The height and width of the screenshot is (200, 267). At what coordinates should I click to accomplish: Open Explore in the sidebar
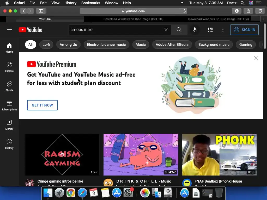pyautogui.click(x=9, y=67)
